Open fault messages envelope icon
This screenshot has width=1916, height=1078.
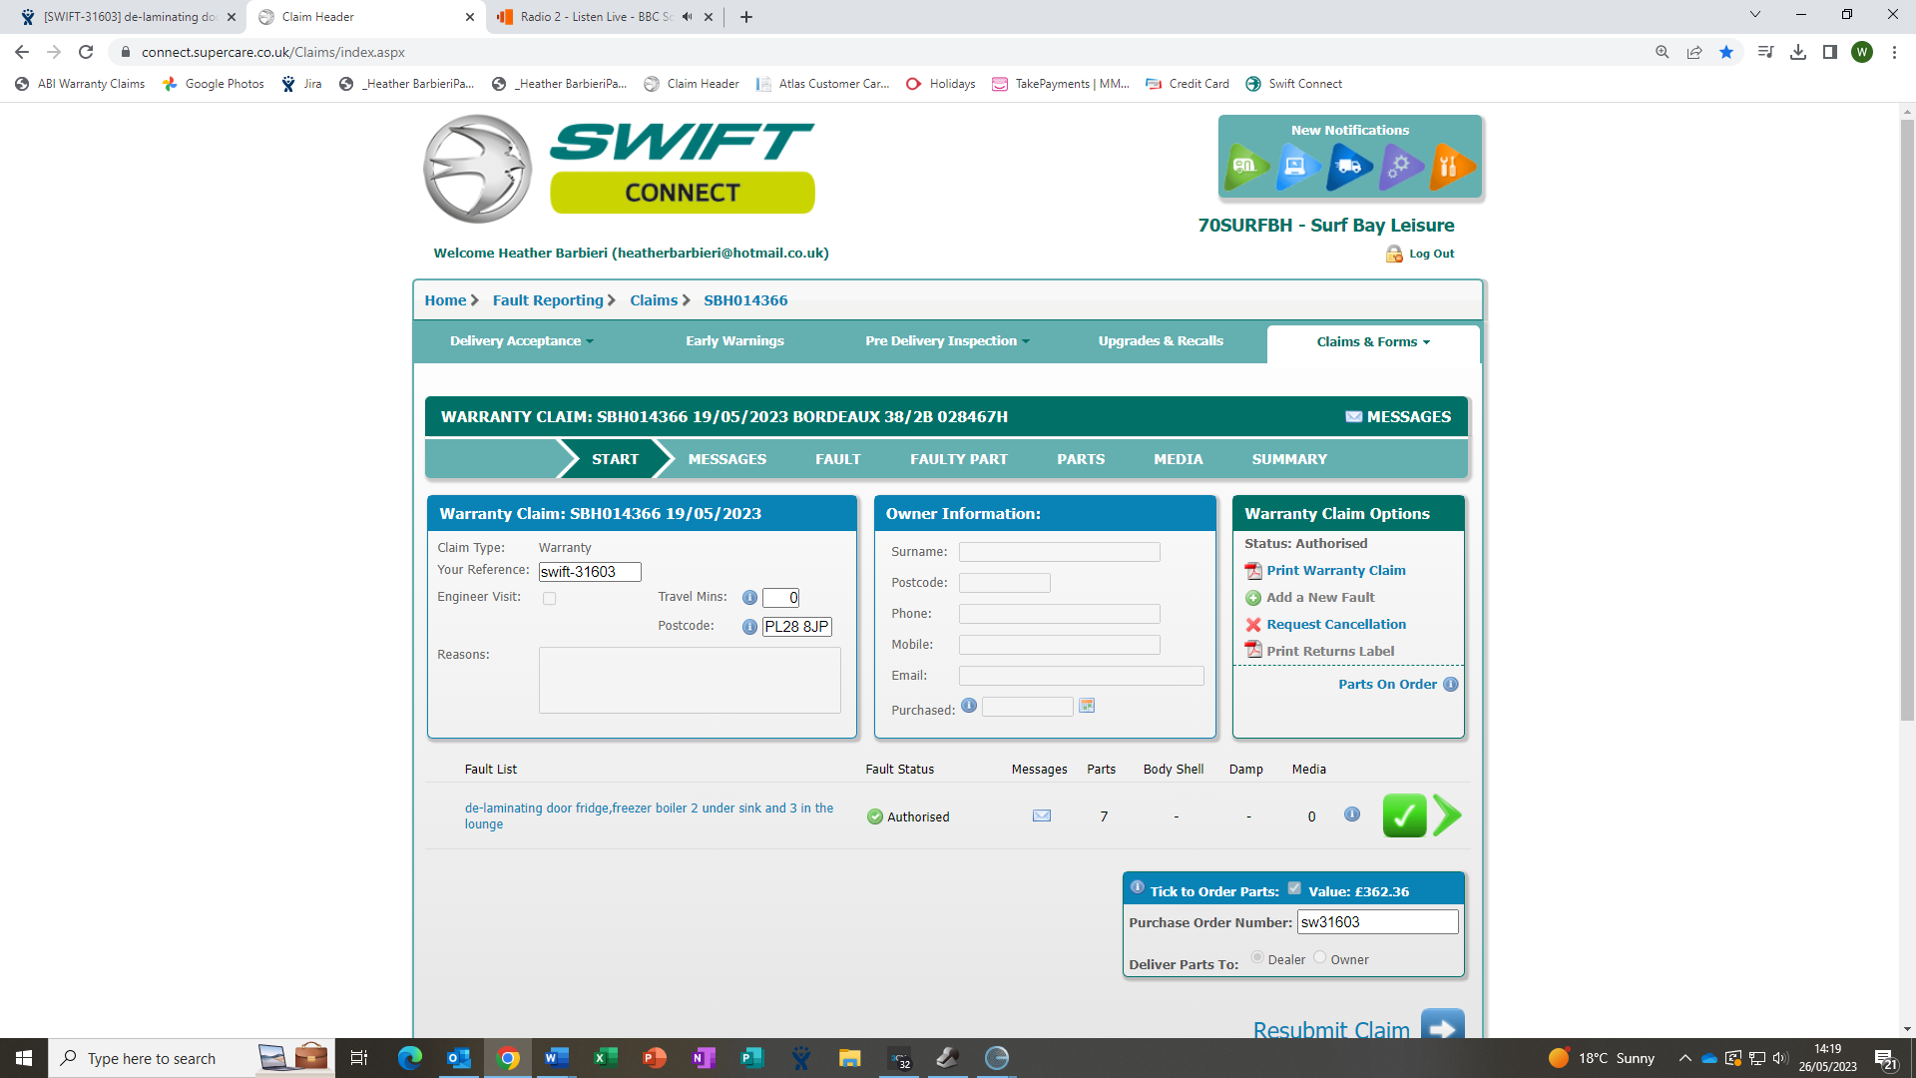(1041, 816)
